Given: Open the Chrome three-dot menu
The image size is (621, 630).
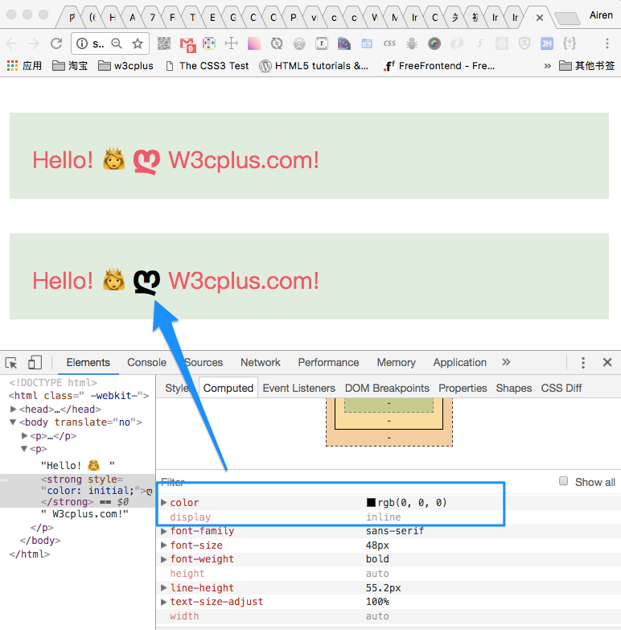Looking at the screenshot, I should [607, 43].
